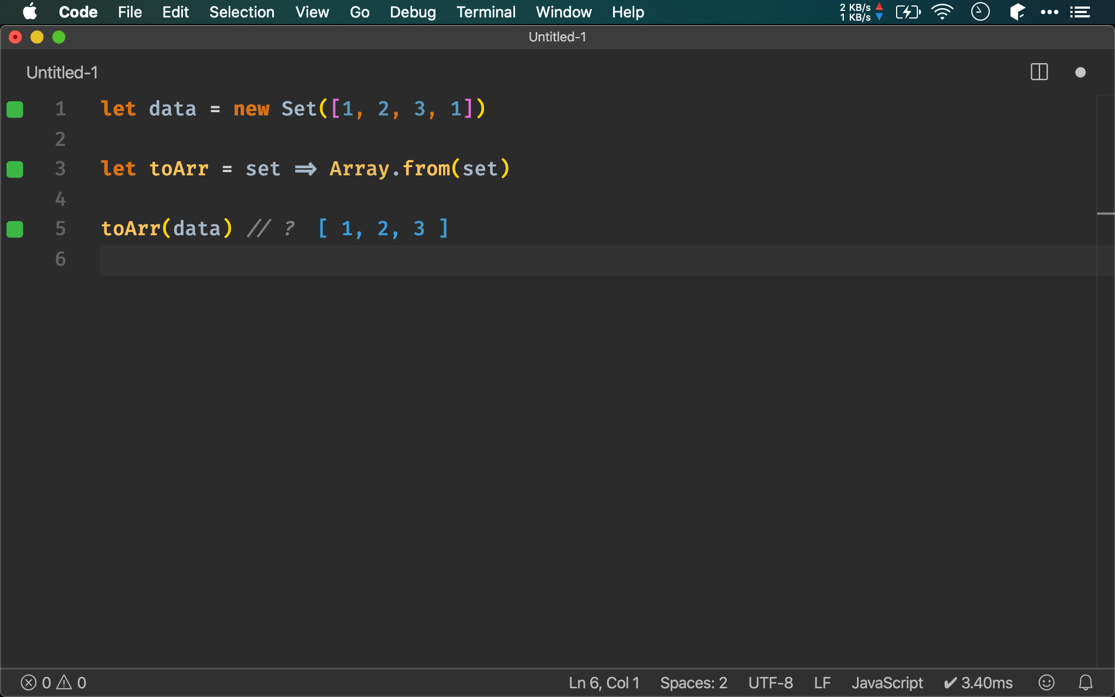
Task: Open the Spaces: 2 indentation selector
Action: 694,682
